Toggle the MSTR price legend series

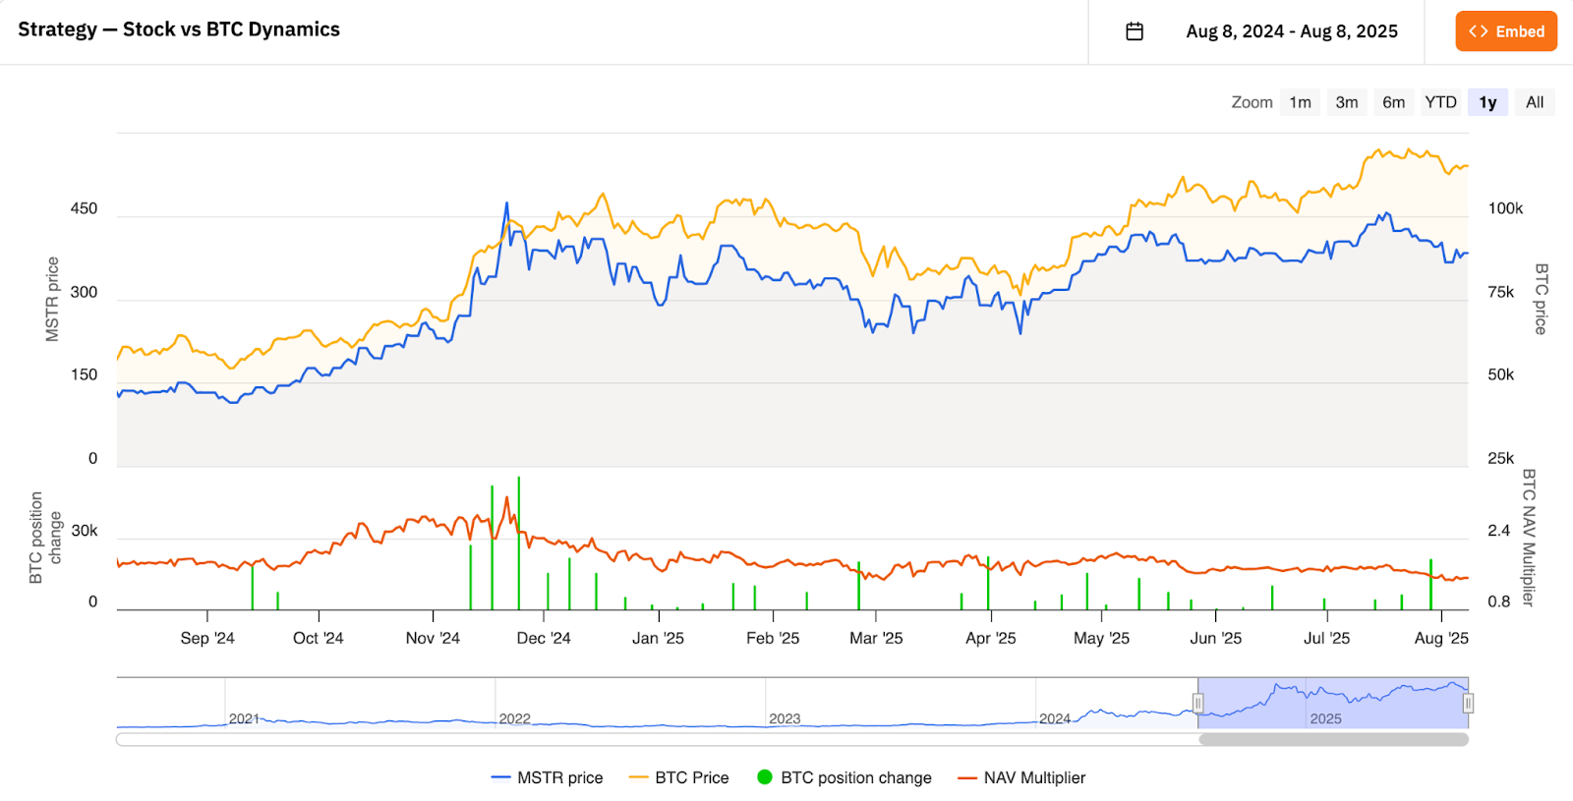[548, 777]
